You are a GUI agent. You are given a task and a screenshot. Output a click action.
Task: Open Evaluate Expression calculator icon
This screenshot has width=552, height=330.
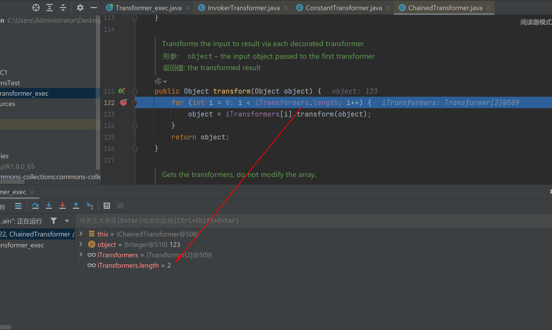pyautogui.click(x=107, y=206)
